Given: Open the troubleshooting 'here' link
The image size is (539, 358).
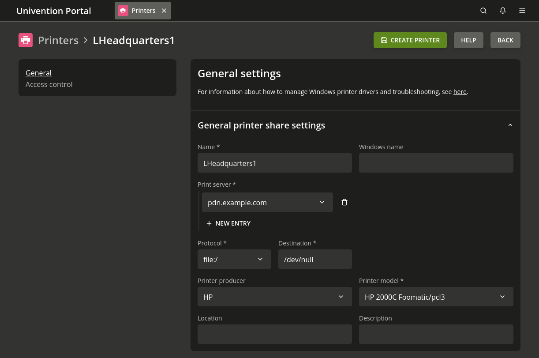Looking at the screenshot, I should tap(460, 91).
